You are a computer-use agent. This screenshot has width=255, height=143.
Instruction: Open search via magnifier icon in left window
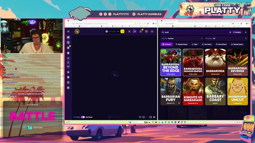129,32
